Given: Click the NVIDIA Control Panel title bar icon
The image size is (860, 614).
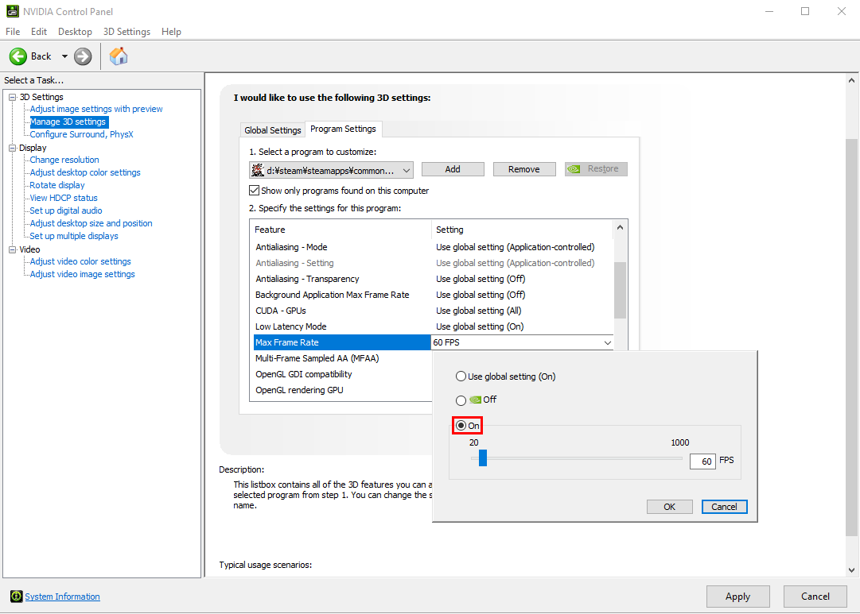Looking at the screenshot, I should (12, 11).
